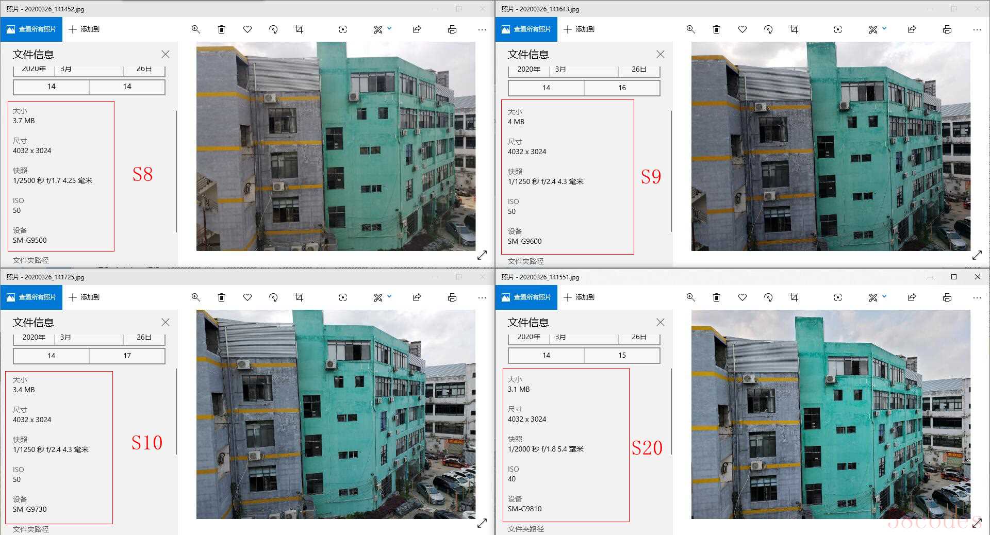
Task: Click building photo in 20200326_141551.jpg window
Action: pos(831,414)
